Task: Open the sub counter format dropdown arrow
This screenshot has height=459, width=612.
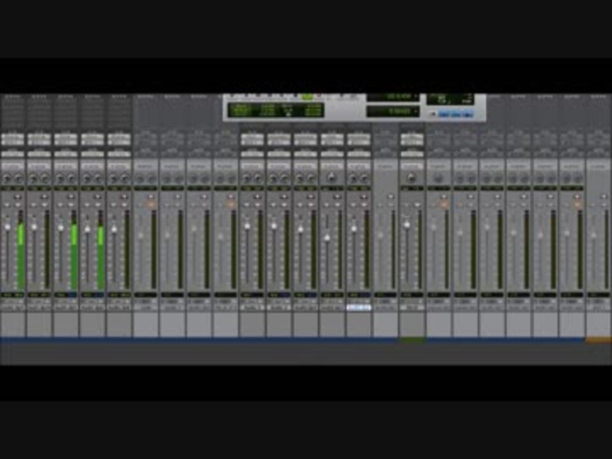Action: point(416,112)
